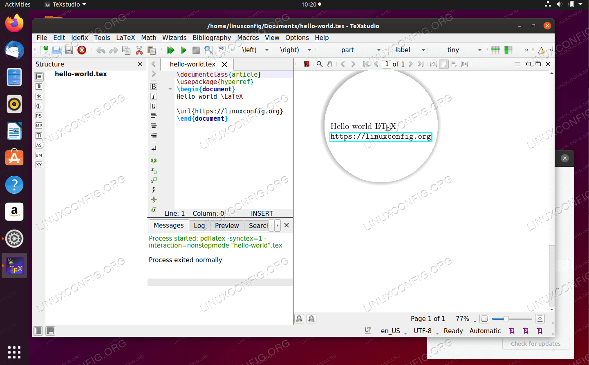Jump to bookmark 1 in status bar
The image size is (589, 365).
click(512, 331)
